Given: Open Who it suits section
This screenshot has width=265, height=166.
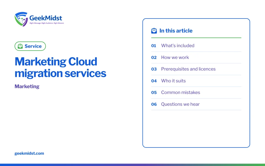Looking at the screenshot, I should point(173,81).
